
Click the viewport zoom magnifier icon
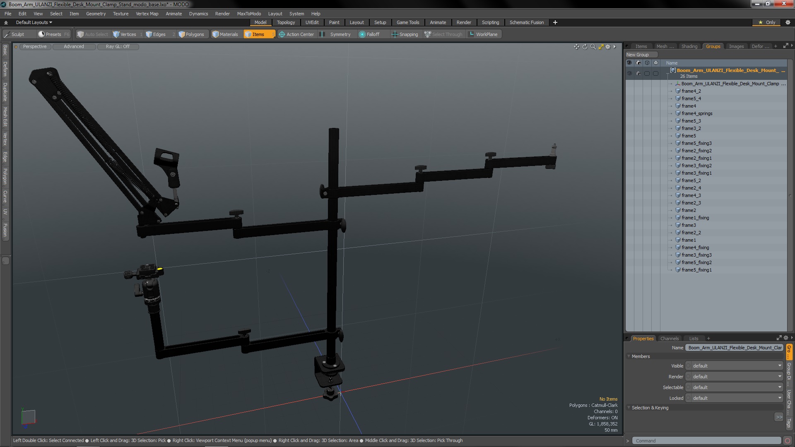point(593,47)
